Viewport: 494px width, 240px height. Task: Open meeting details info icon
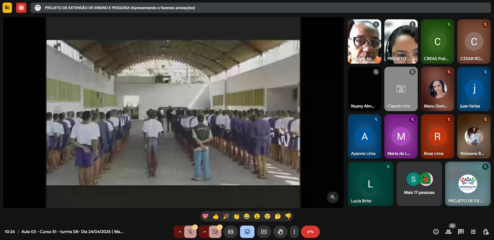436,232
